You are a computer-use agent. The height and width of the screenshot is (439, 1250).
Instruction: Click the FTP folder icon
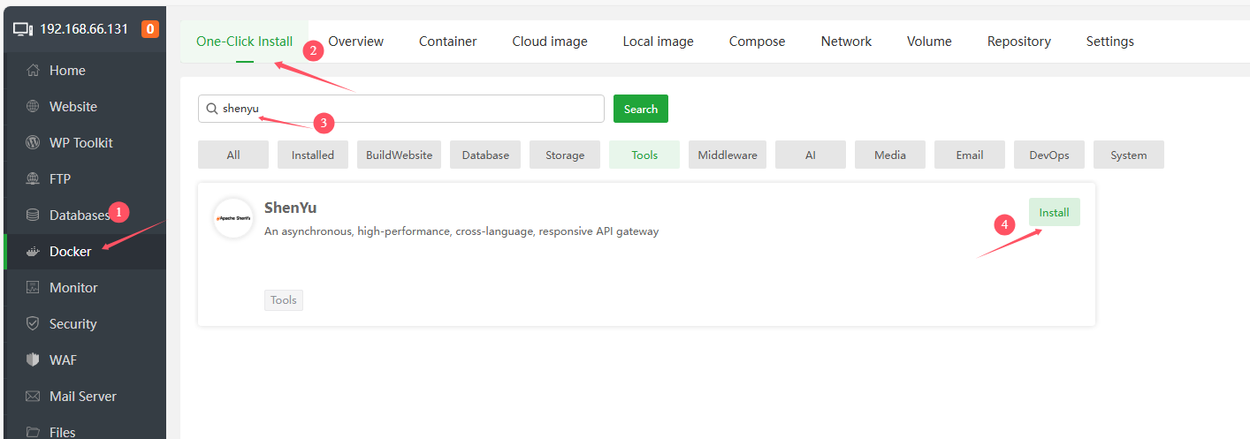33,179
